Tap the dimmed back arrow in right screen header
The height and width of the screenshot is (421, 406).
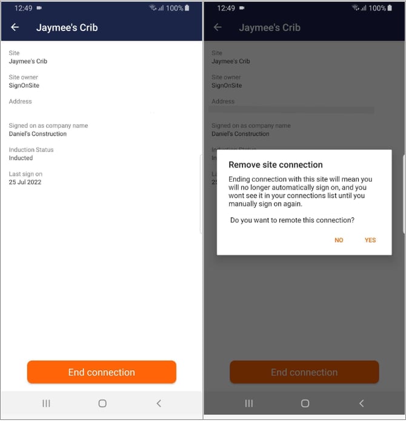(x=218, y=27)
